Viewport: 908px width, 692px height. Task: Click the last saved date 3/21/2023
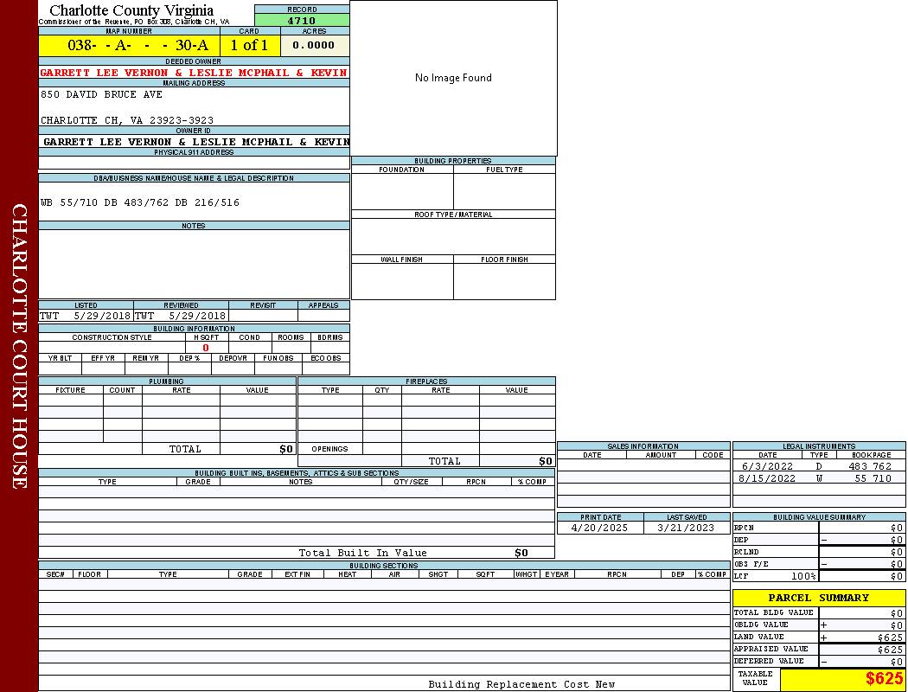tap(686, 528)
